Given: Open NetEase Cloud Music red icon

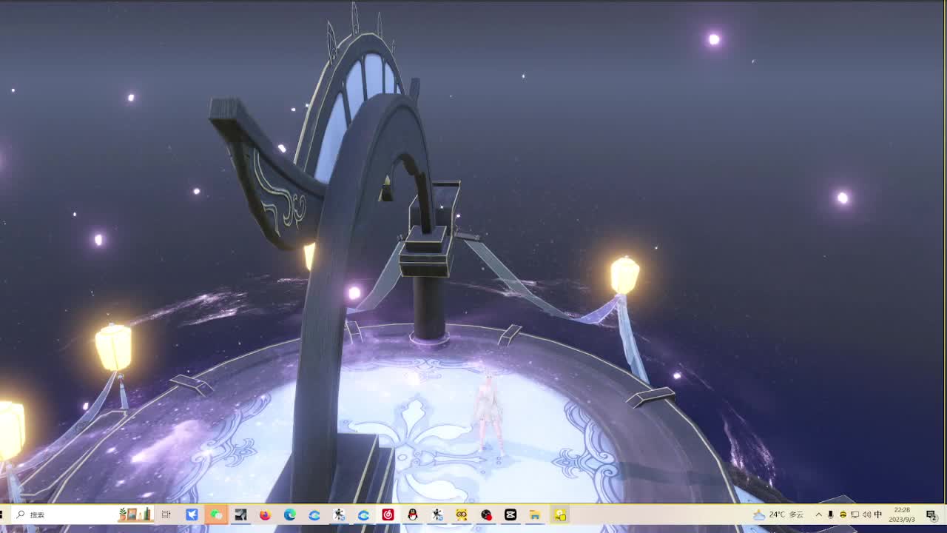Looking at the screenshot, I should pyautogui.click(x=388, y=514).
